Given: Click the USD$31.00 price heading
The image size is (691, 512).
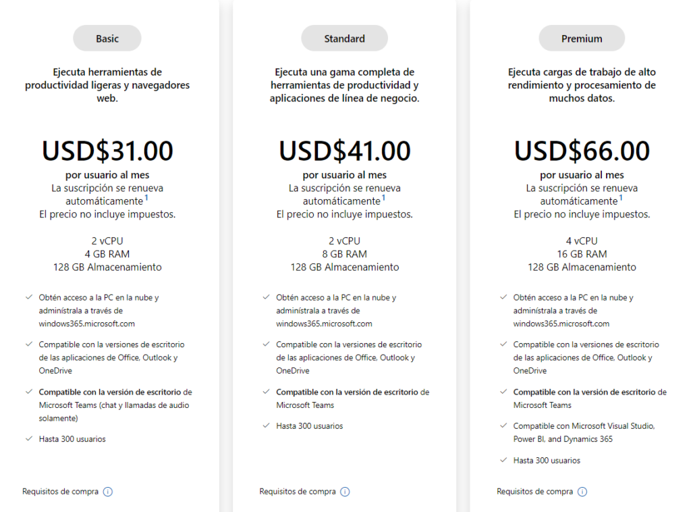Looking at the screenshot, I should point(107,151).
